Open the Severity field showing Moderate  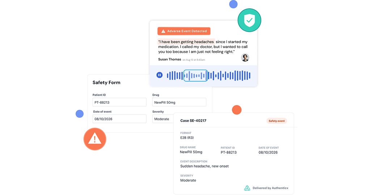click(x=163, y=119)
